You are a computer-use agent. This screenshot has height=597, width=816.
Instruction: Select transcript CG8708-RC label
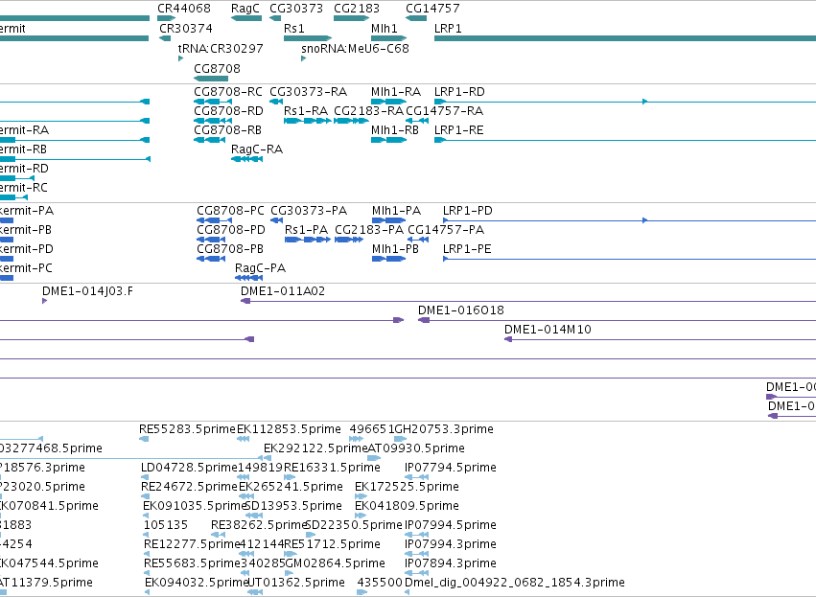[x=228, y=92]
